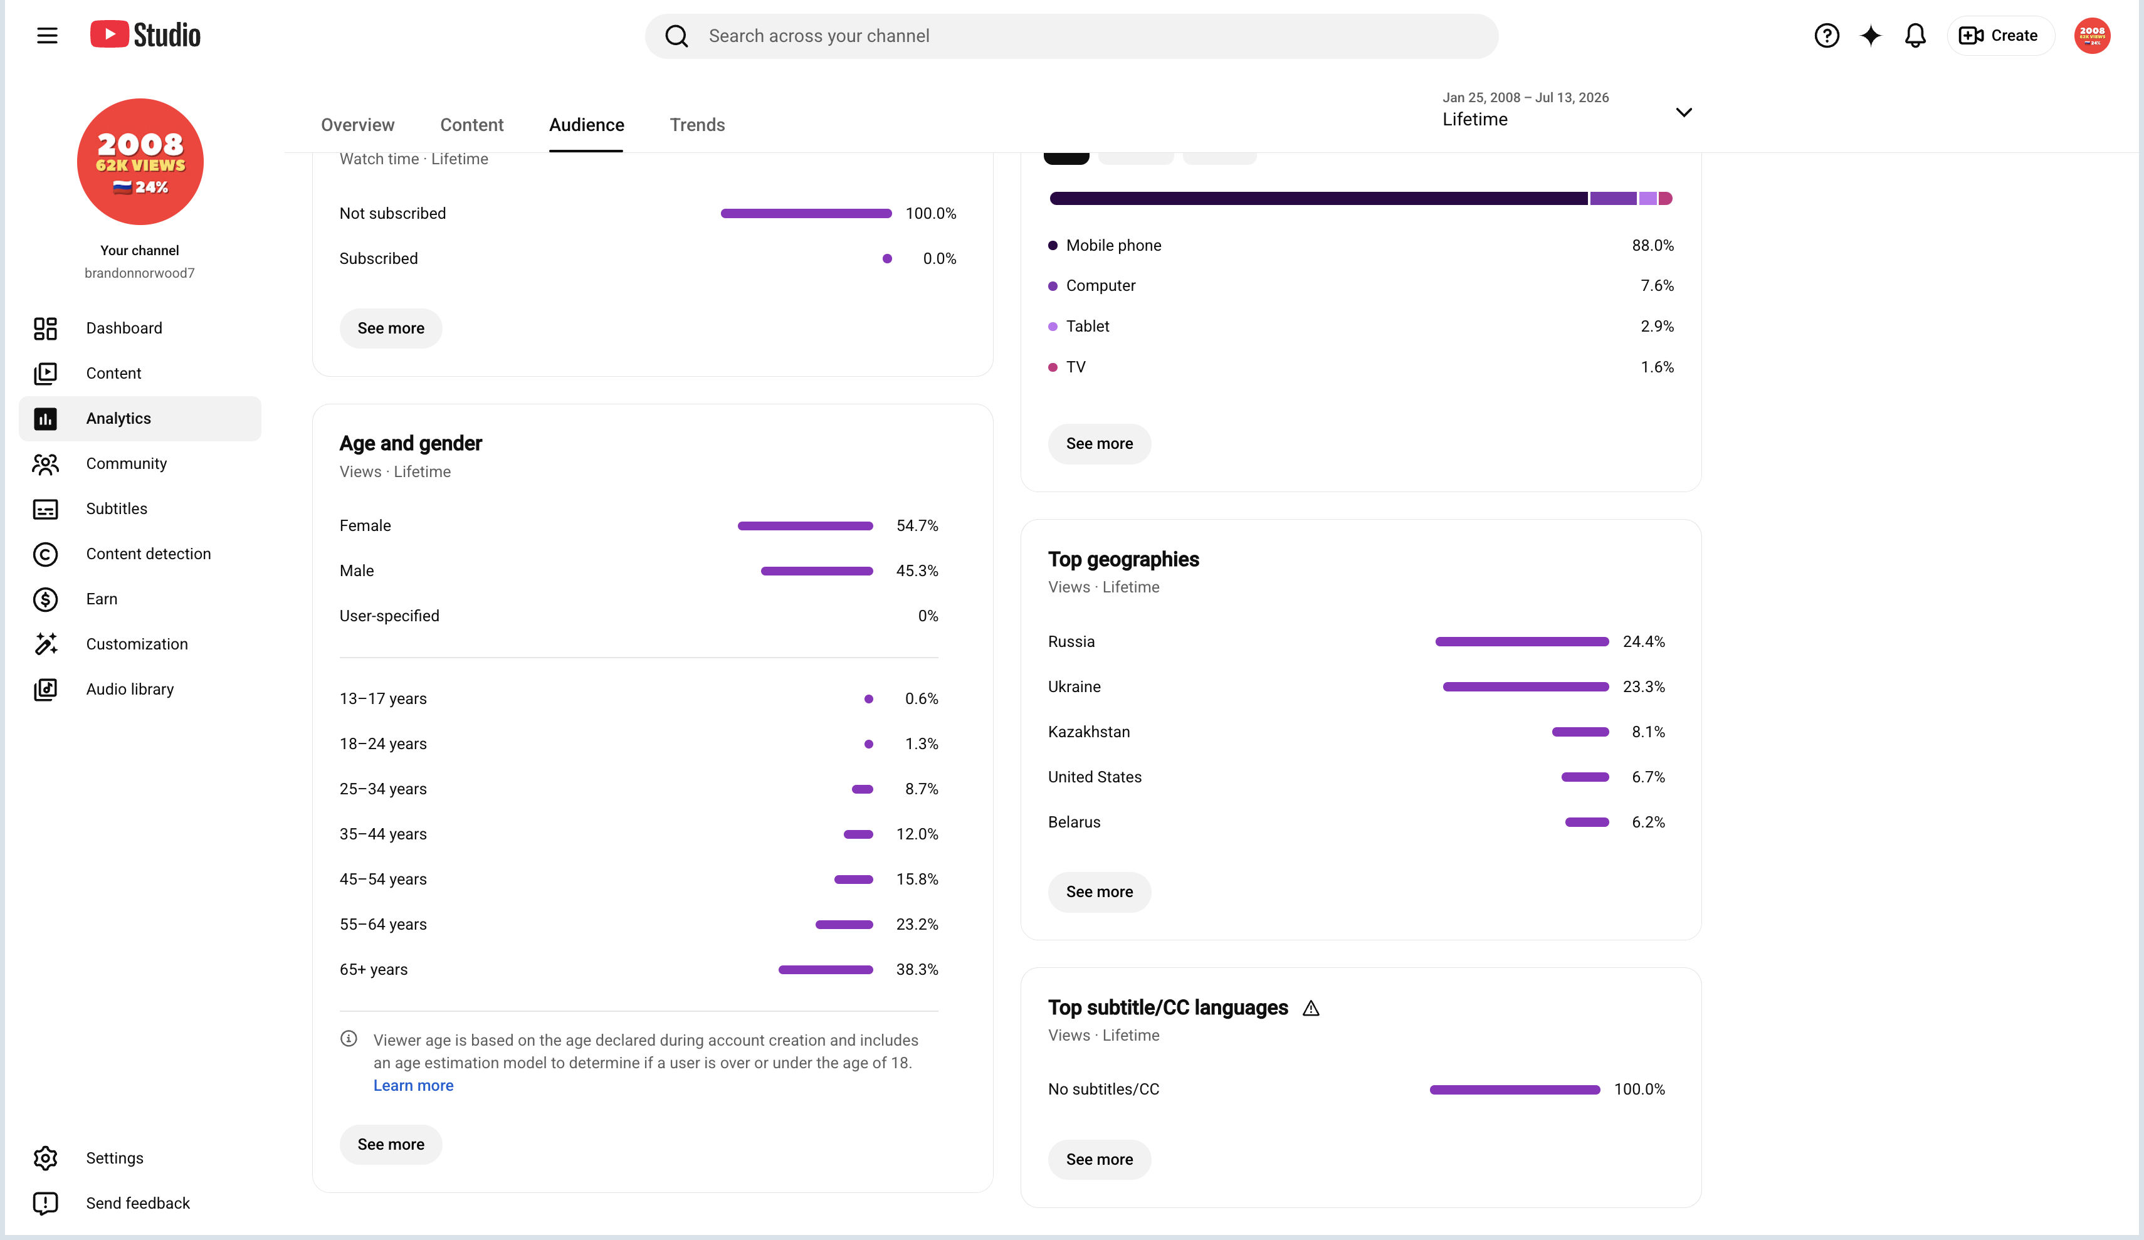
Task: Open the hamburger navigation menu
Action: (47, 36)
